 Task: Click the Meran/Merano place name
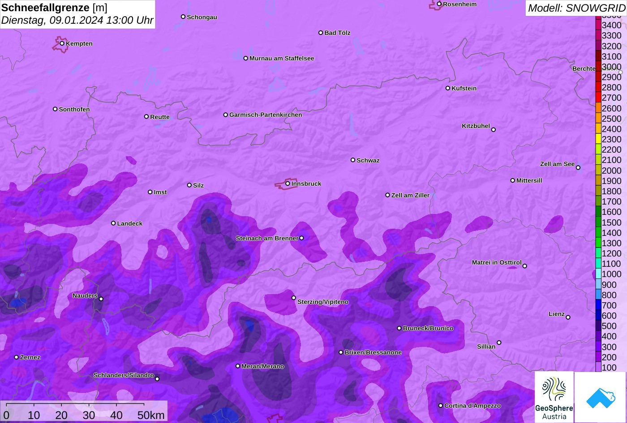263,366
